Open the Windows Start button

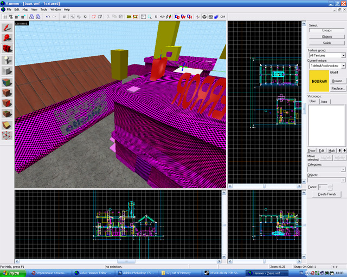click(x=13, y=273)
